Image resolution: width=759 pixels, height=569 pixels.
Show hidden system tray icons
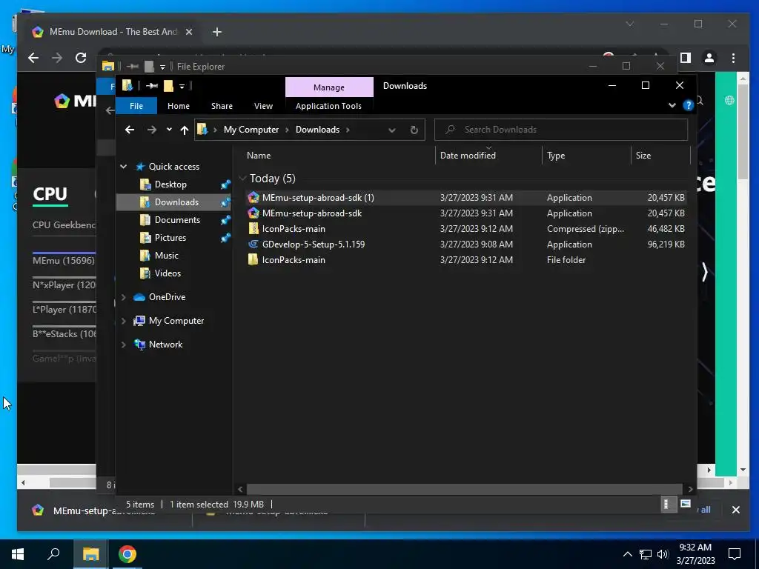tap(627, 554)
